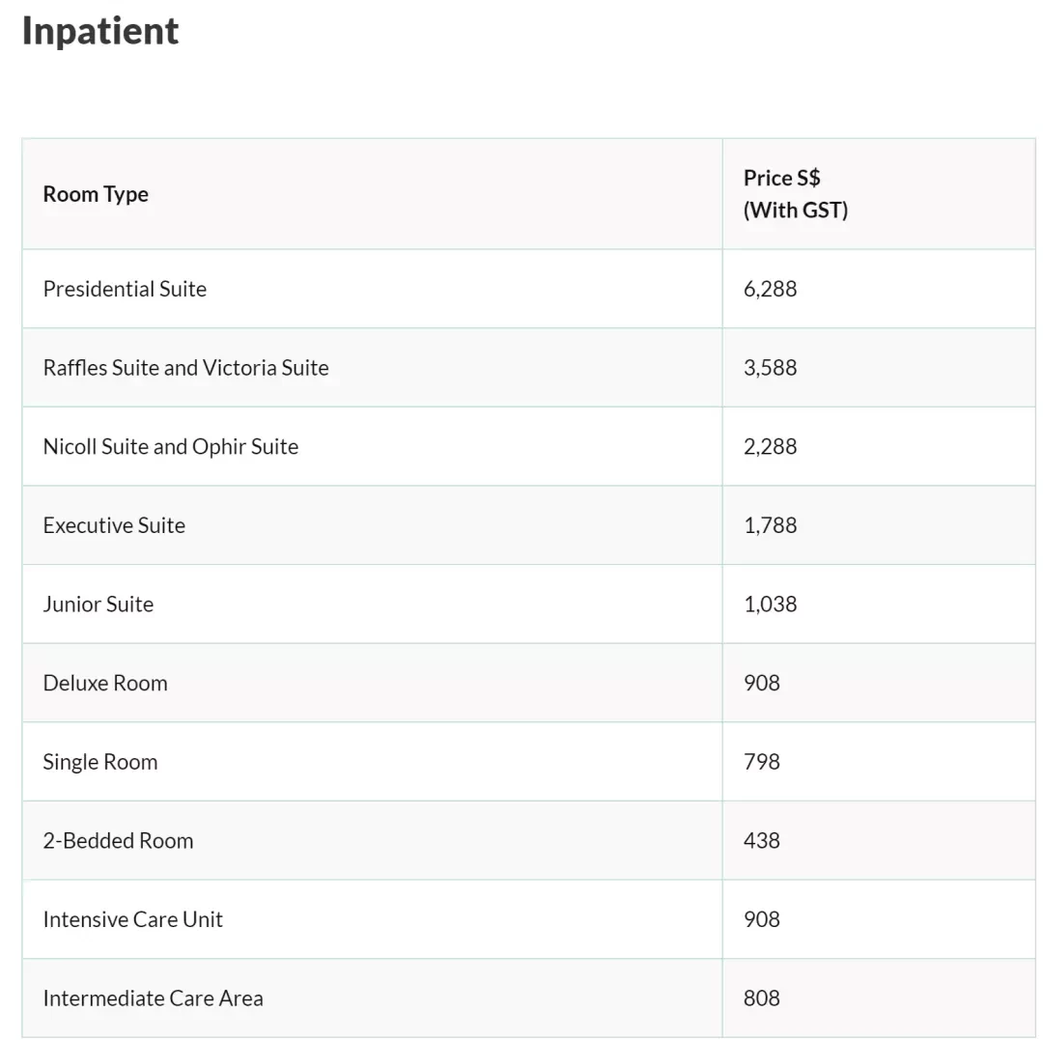Select the Presidential Suite row label
Viewport: 1043px width, 1040px height.
point(125,289)
